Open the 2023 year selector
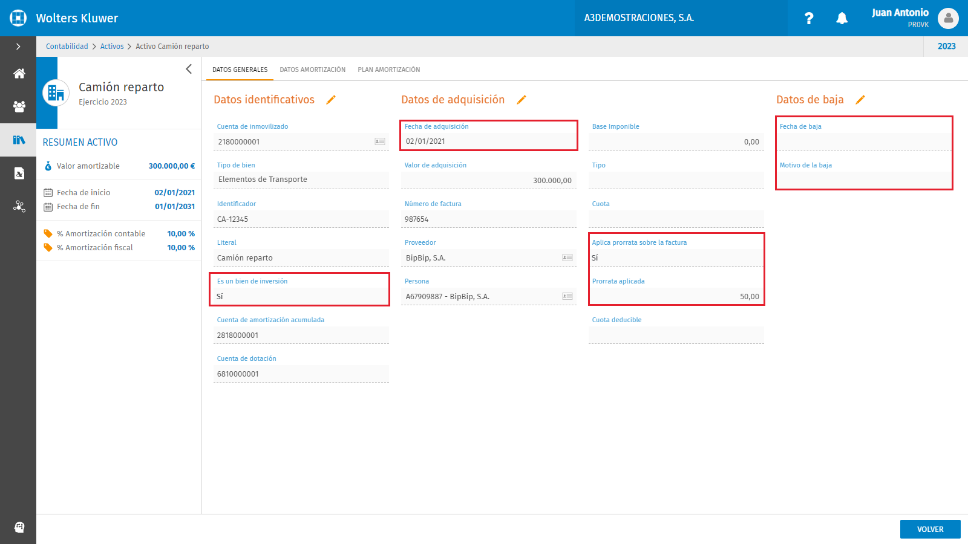 coord(946,47)
